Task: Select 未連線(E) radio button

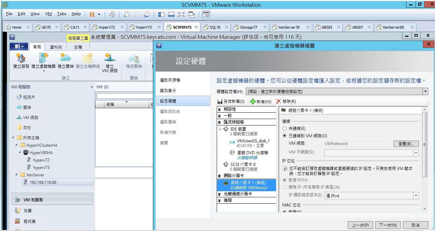Action: [x=285, y=128]
